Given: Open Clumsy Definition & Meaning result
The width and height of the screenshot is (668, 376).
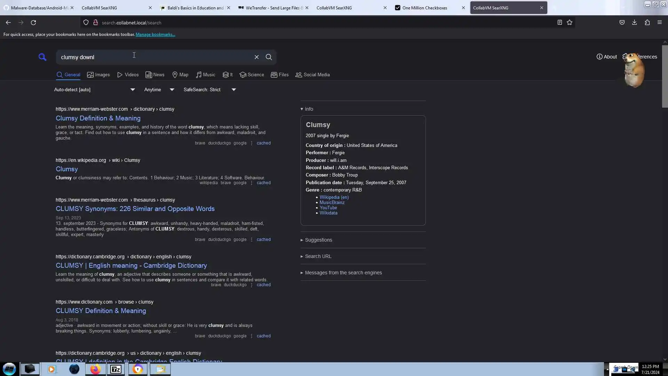Looking at the screenshot, I should click(x=98, y=118).
